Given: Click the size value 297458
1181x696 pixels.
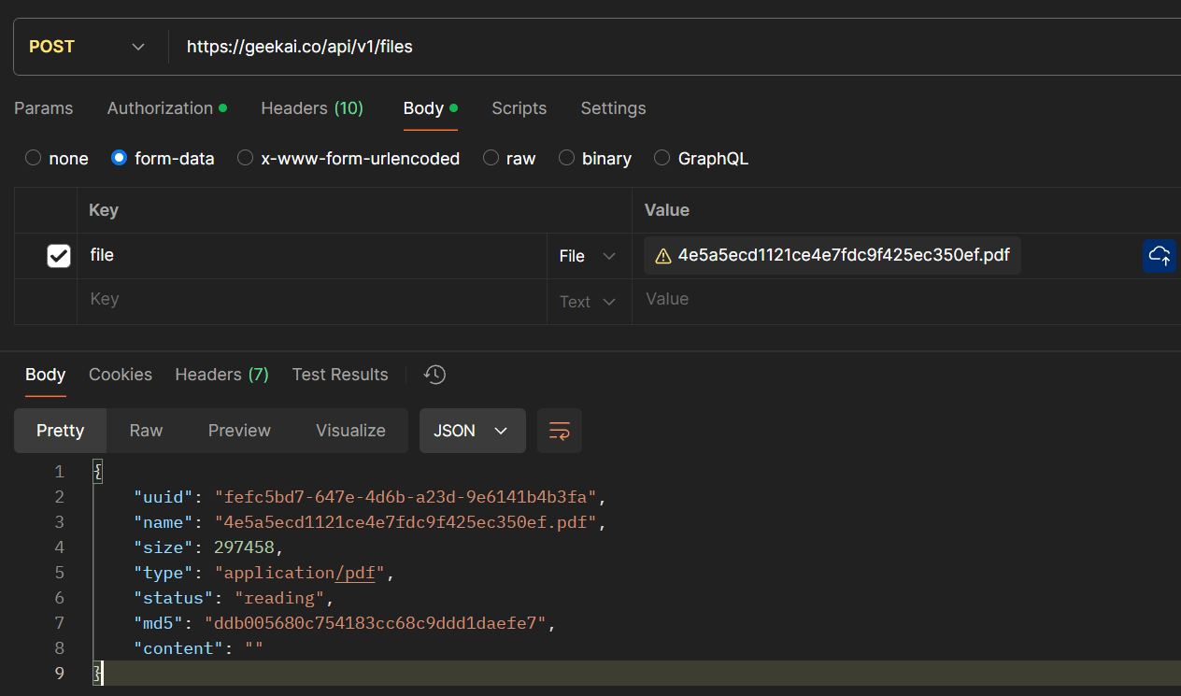Looking at the screenshot, I should 244,547.
